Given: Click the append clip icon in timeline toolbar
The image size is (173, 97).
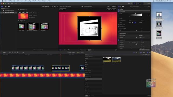Looking at the screenshot, I should coord(15,53).
